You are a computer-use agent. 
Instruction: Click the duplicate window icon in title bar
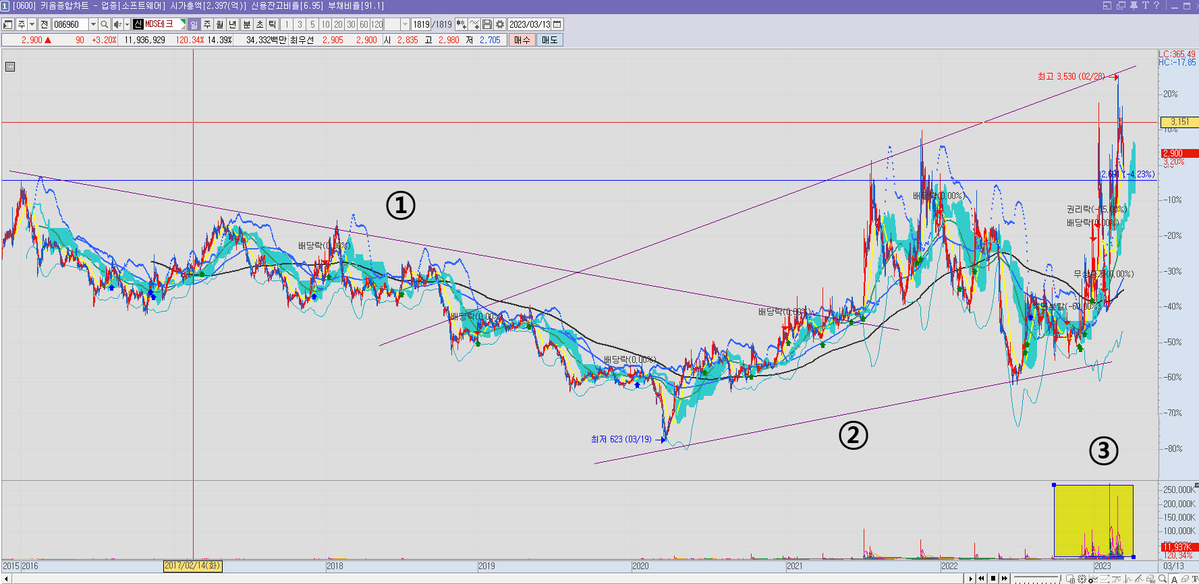tap(1121, 5)
